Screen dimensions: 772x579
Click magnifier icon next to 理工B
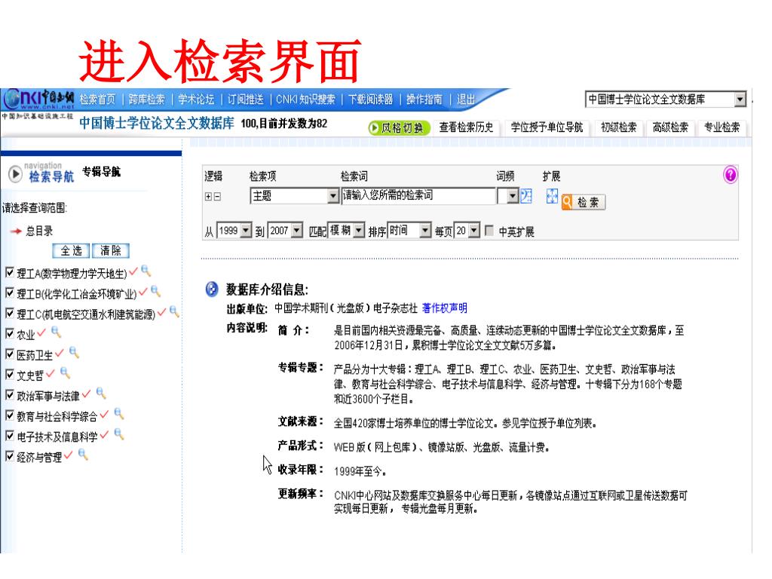[x=155, y=291]
